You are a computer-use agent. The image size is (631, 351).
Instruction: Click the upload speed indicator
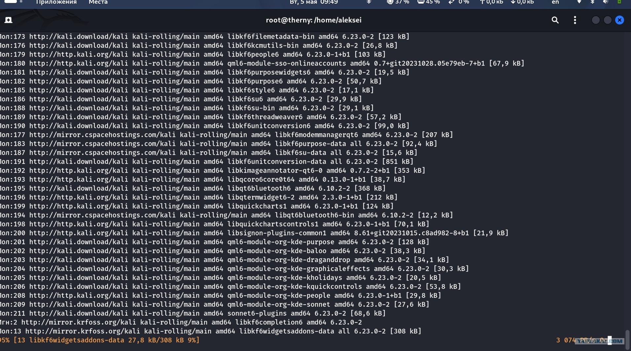click(x=491, y=2)
